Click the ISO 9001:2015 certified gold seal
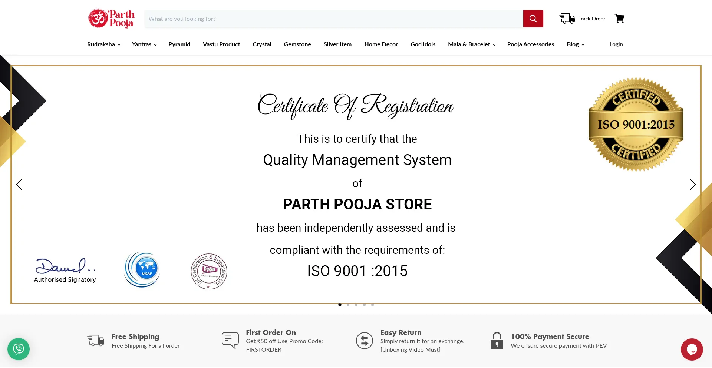This screenshot has width=712, height=368. point(636,125)
